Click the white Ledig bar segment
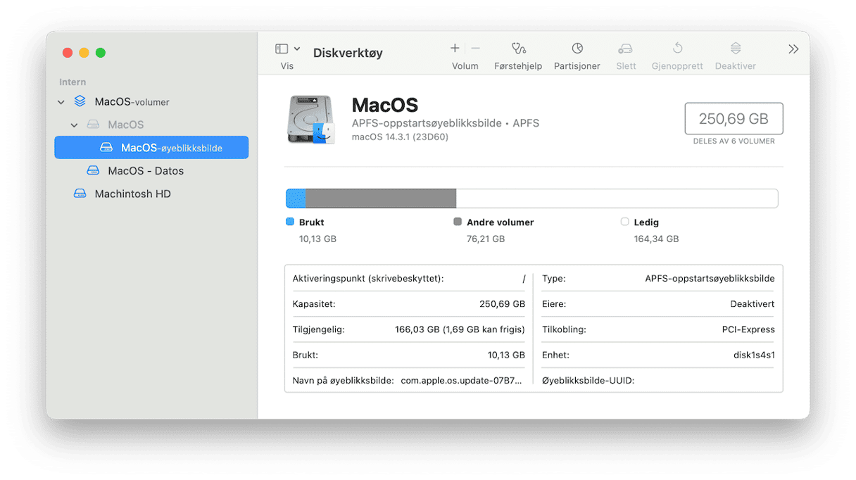 click(617, 198)
